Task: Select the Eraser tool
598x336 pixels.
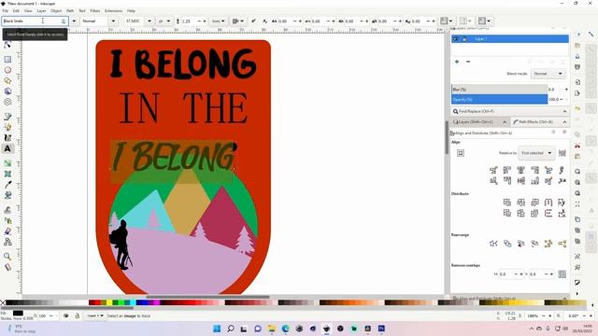Action: coord(7,231)
